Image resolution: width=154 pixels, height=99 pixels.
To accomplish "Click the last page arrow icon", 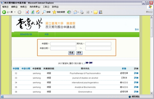I will coord(91,63).
